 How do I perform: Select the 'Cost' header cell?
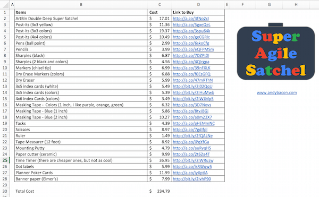[159, 12]
